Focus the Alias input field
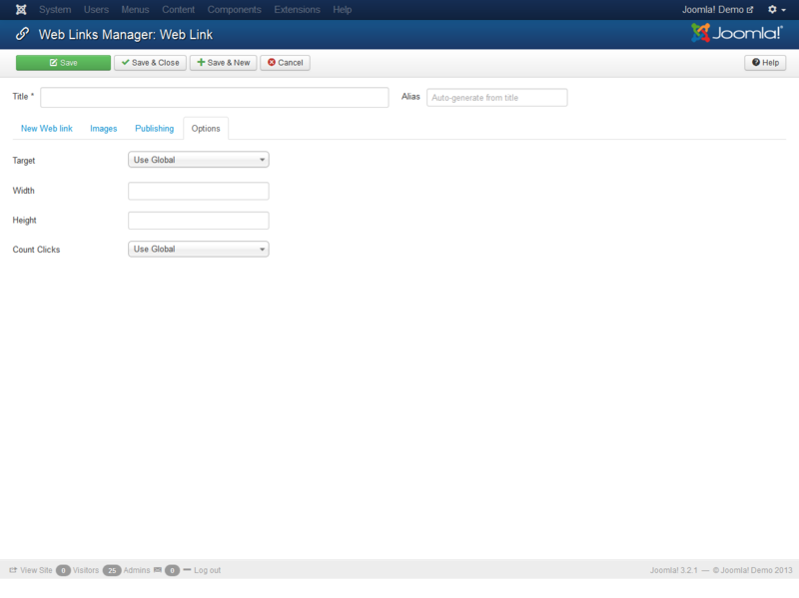Image resolution: width=799 pixels, height=598 pixels. coord(496,98)
